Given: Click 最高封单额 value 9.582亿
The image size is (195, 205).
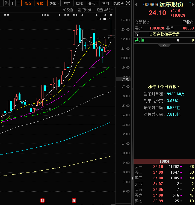Looking at the screenshot, I should click(x=173, y=108).
